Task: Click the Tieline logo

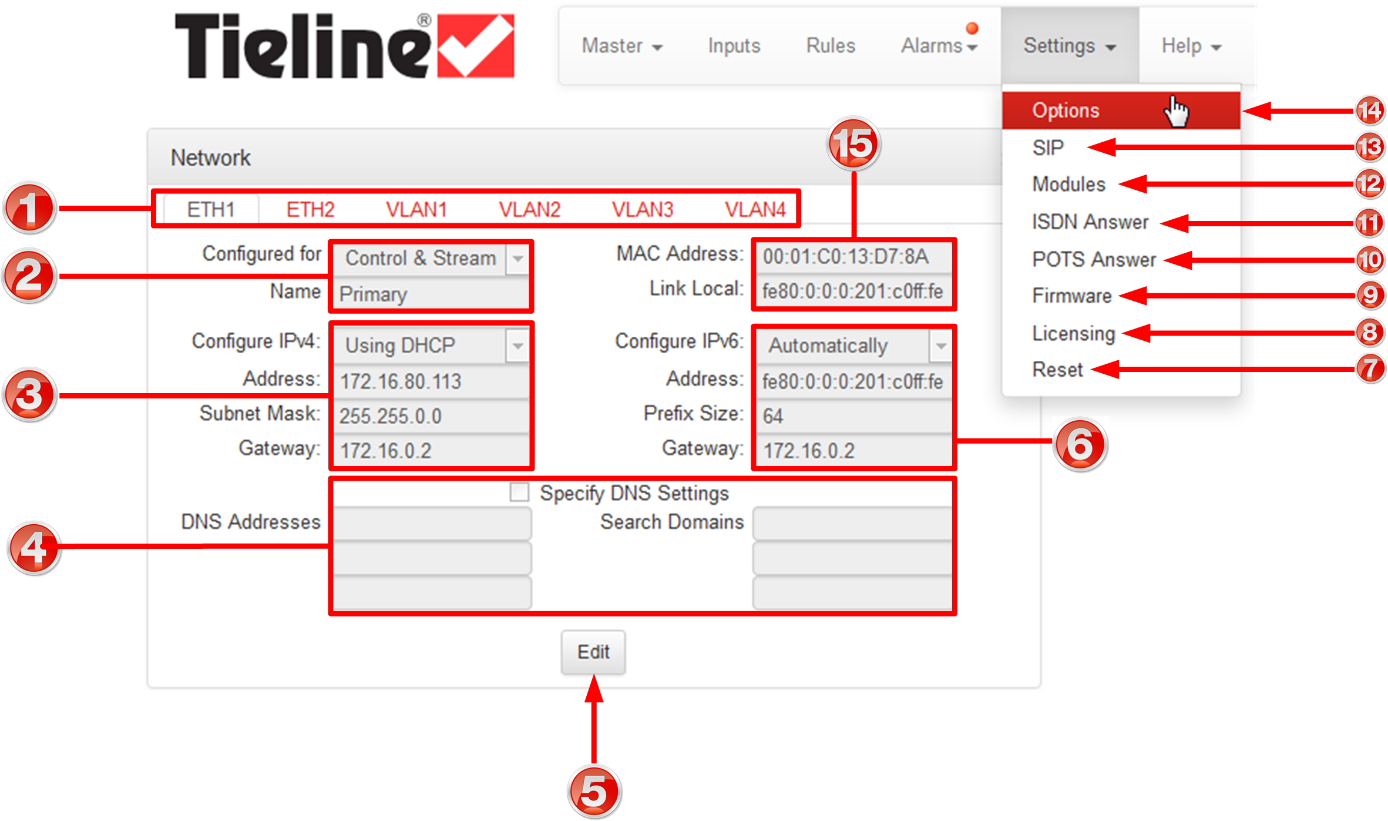Action: [344, 46]
